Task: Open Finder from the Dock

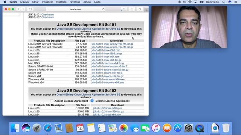Action: [15, 128]
